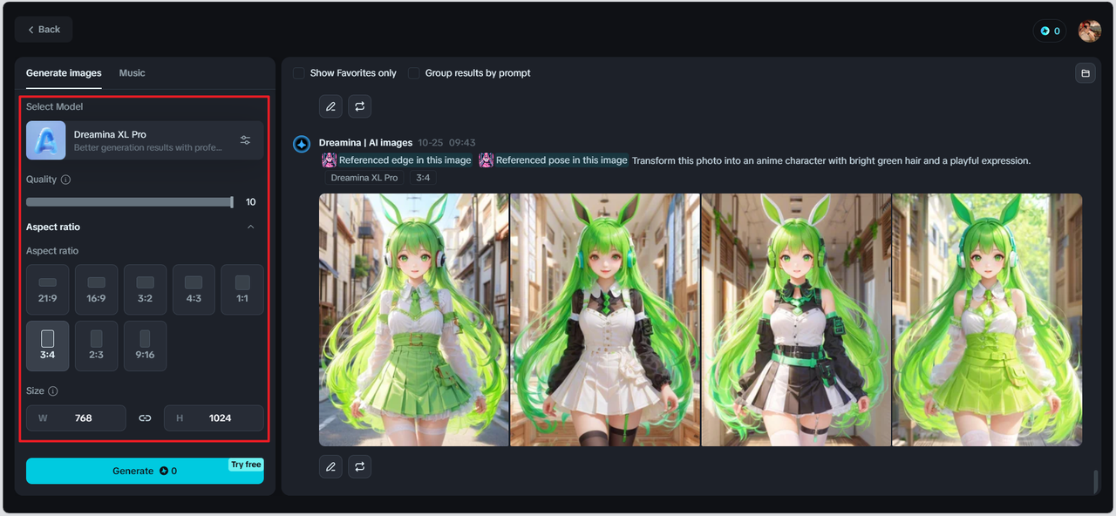Click the Dreamina XL Pro result tag

click(364, 178)
